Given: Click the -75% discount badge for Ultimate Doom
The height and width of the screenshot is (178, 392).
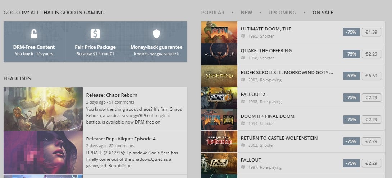Looking at the screenshot, I should coord(351,32).
